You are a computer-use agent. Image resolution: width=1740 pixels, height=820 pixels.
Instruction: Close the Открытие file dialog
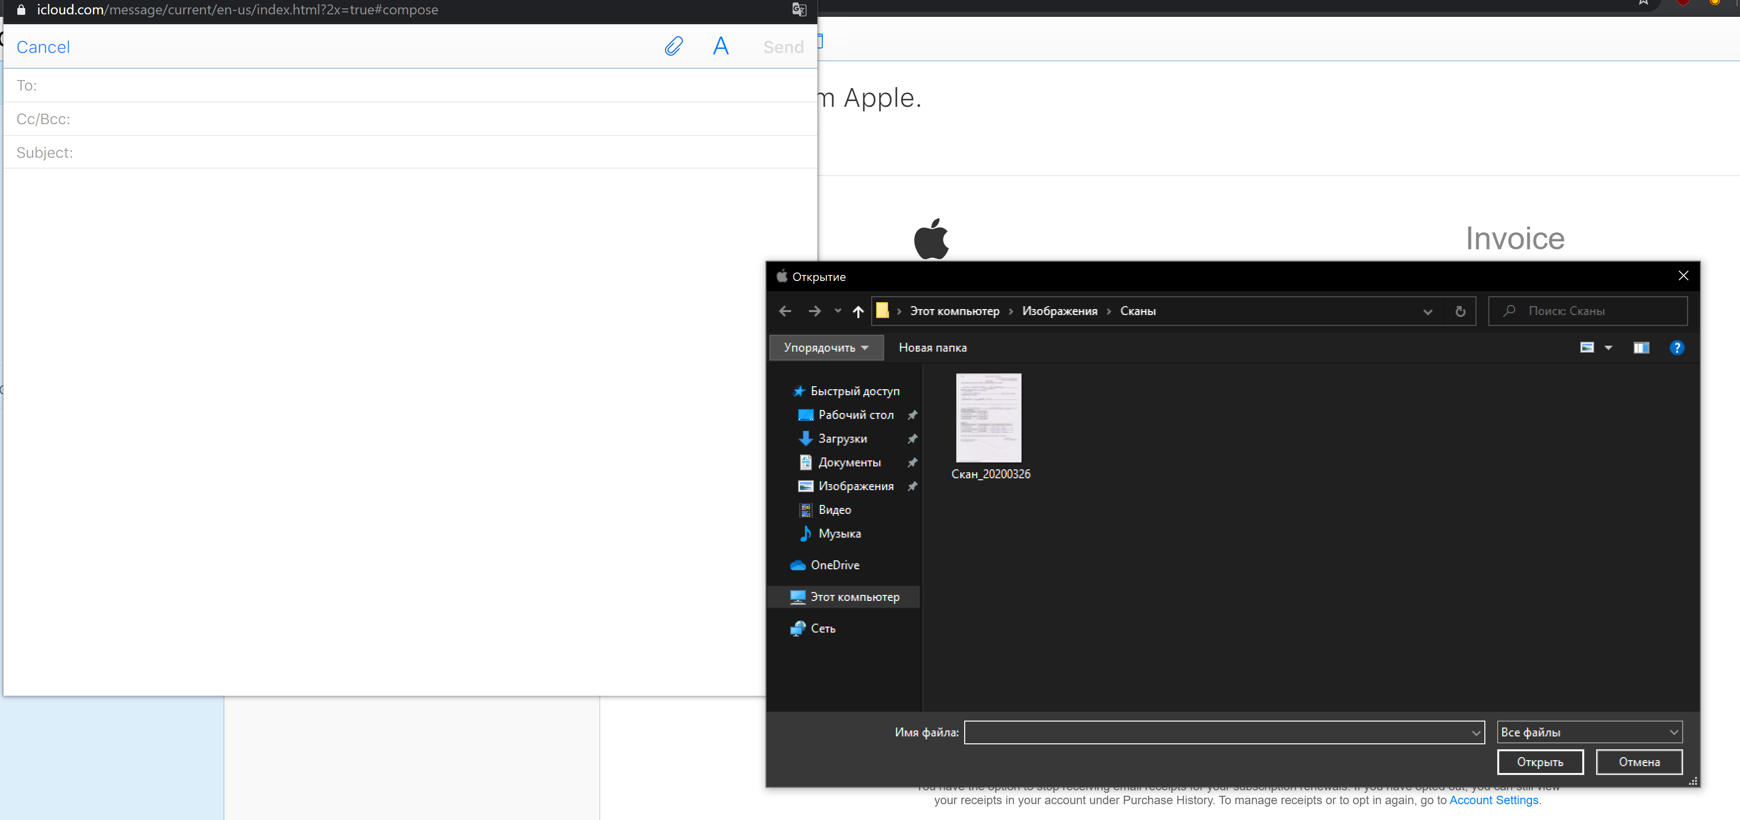coord(1683,276)
